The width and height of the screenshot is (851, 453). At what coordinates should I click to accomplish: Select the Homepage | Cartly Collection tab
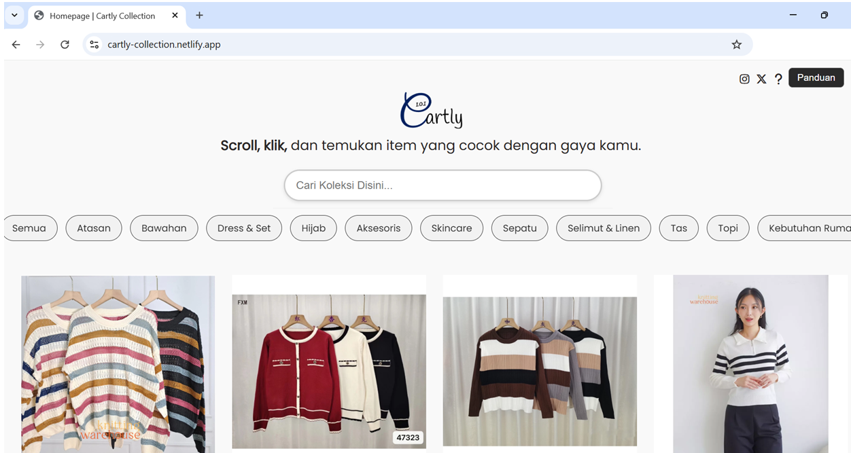coord(102,15)
